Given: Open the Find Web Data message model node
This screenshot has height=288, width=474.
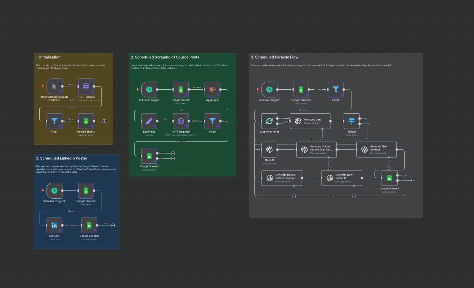Looking at the screenshot, I should click(310, 121).
